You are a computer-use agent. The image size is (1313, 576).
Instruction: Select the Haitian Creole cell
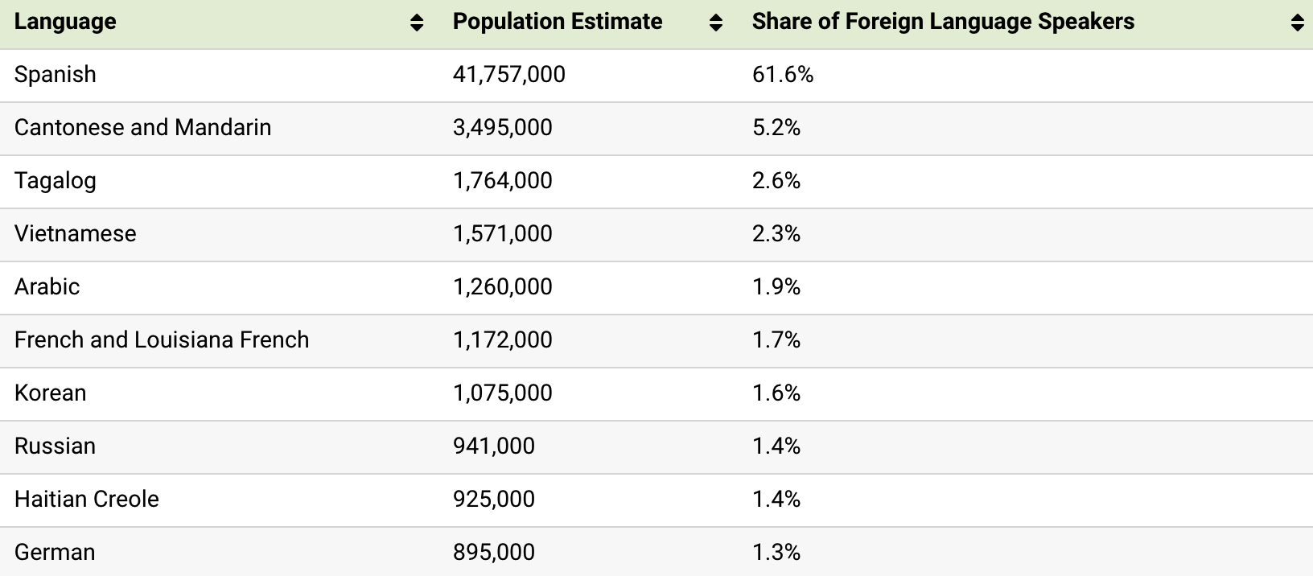tap(87, 500)
